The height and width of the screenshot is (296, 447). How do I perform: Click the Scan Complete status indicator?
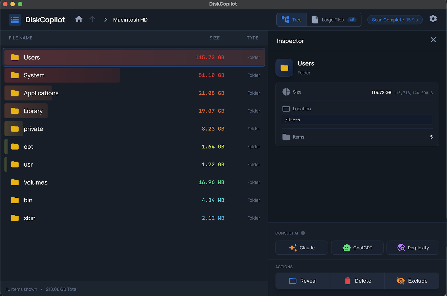(x=395, y=20)
